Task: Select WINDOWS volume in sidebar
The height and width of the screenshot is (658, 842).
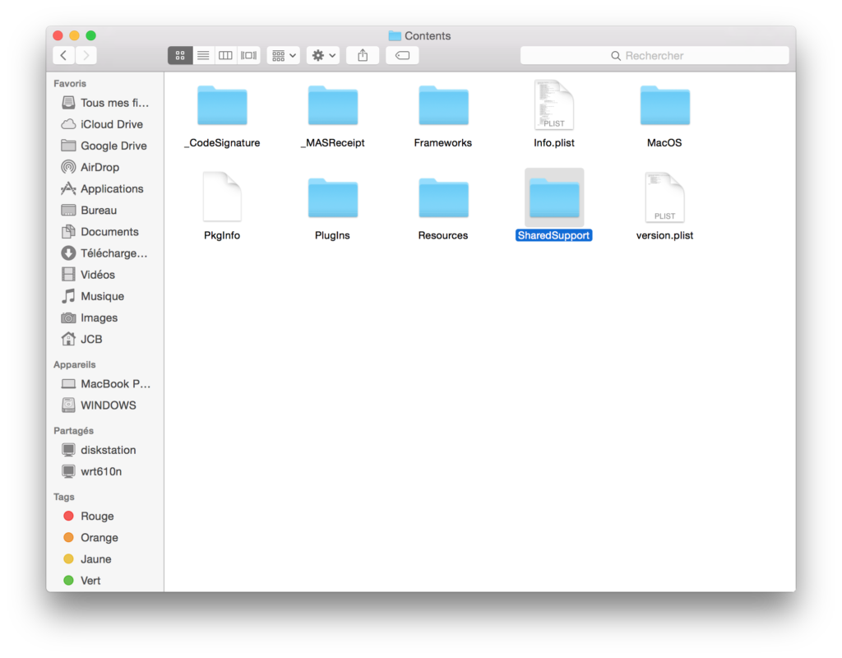Action: 105,405
